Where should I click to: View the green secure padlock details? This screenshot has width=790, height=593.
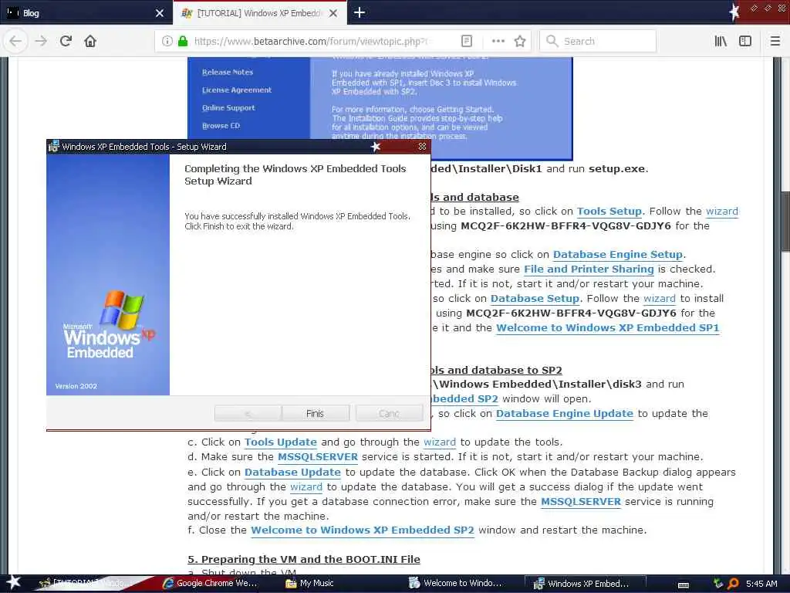tap(183, 42)
